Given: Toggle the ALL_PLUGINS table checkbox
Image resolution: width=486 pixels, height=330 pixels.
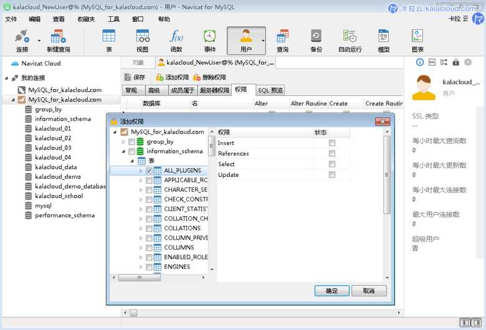Looking at the screenshot, I should (149, 171).
